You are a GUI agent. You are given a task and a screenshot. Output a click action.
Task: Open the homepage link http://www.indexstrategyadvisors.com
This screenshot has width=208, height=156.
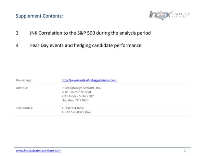point(89,80)
